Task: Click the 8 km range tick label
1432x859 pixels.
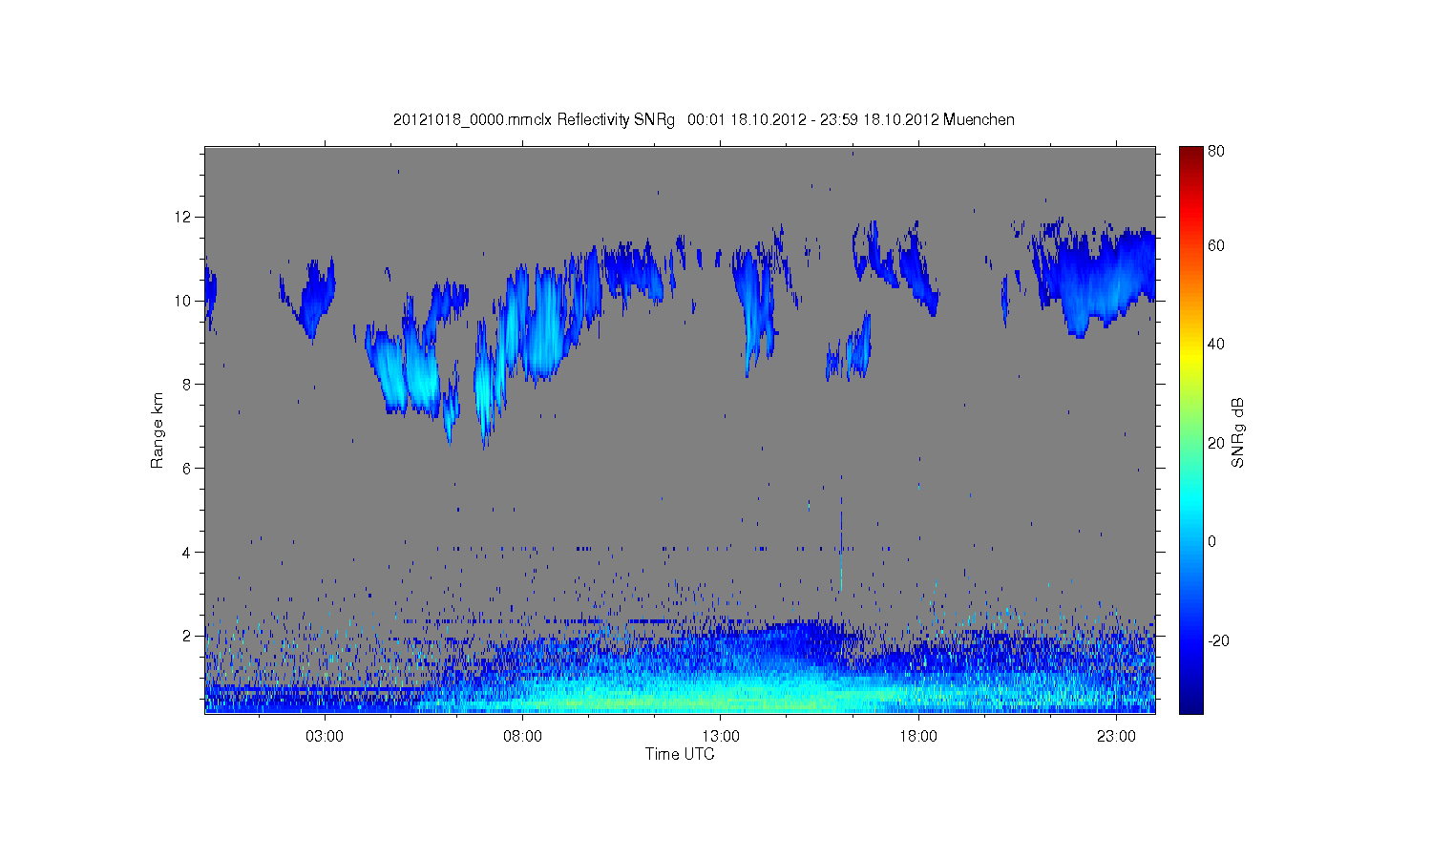Action: click(188, 385)
